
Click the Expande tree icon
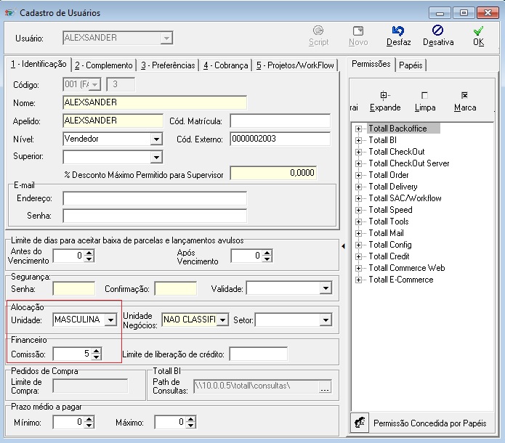pos(385,95)
